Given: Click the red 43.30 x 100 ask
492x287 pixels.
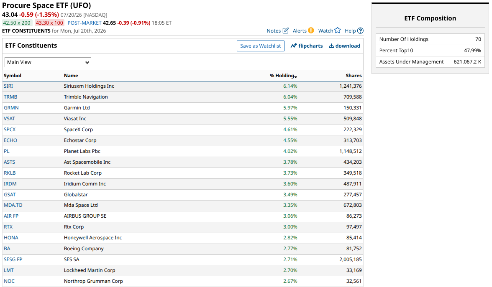Looking at the screenshot, I should [49, 23].
